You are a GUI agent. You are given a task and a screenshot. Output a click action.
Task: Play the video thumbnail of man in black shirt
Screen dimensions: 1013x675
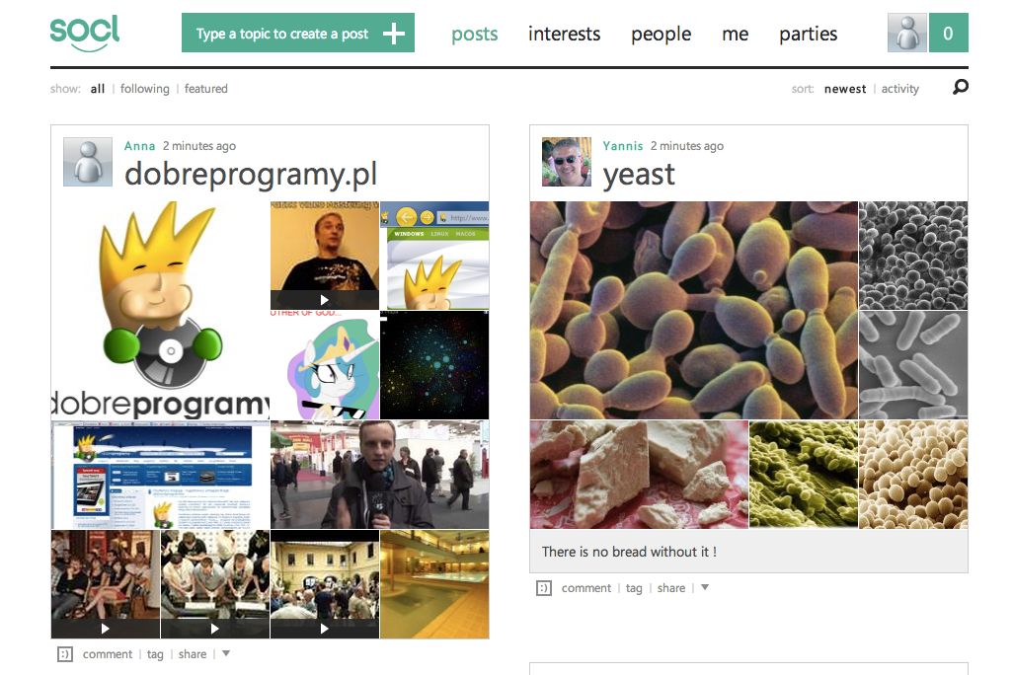(x=324, y=256)
